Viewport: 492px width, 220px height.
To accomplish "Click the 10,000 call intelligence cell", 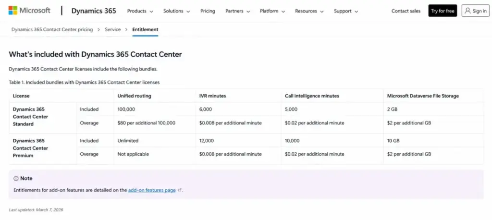I will coord(292,141).
